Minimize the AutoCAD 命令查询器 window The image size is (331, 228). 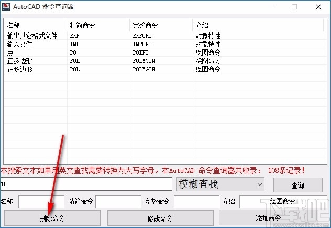pyautogui.click(x=271, y=7)
